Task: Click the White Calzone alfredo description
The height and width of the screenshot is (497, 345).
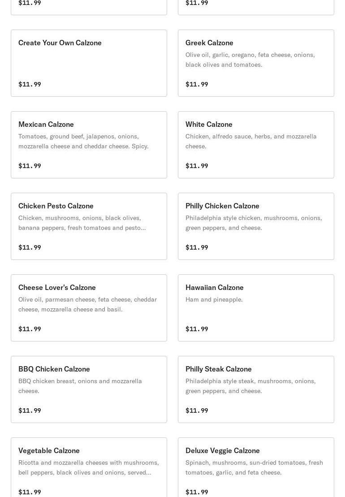Action: click(x=251, y=141)
